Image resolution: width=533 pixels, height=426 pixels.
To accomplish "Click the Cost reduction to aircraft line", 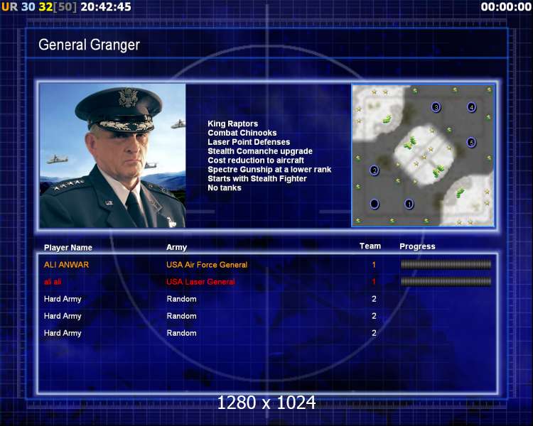I will tap(256, 160).
